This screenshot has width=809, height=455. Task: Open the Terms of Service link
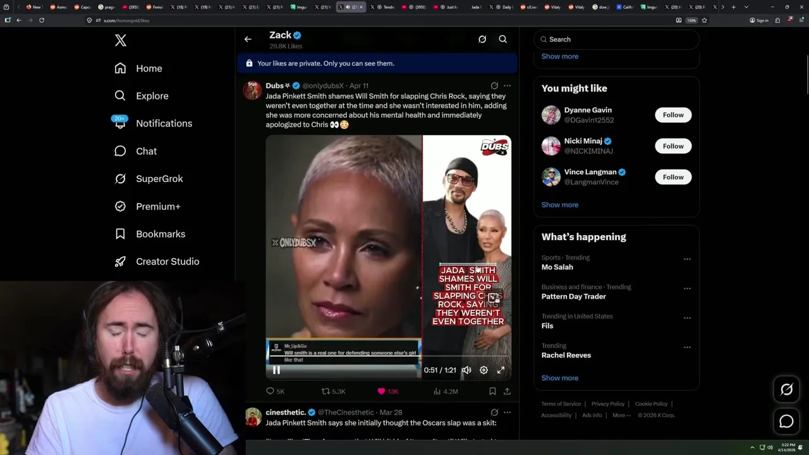tap(561, 404)
